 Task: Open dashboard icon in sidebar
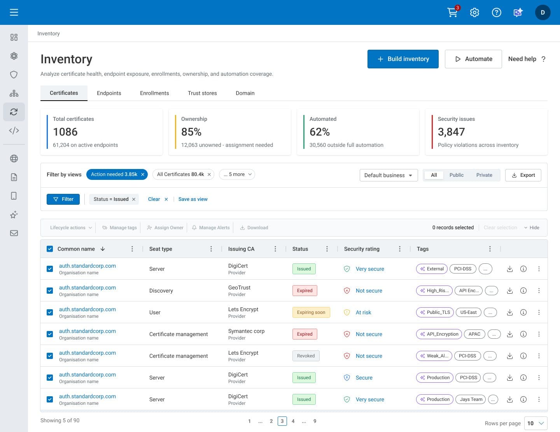[14, 37]
